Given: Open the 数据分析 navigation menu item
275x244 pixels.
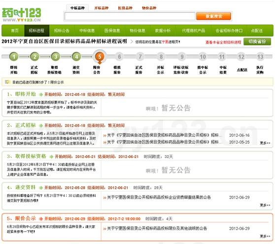Looking at the screenshot, I should (163, 31).
